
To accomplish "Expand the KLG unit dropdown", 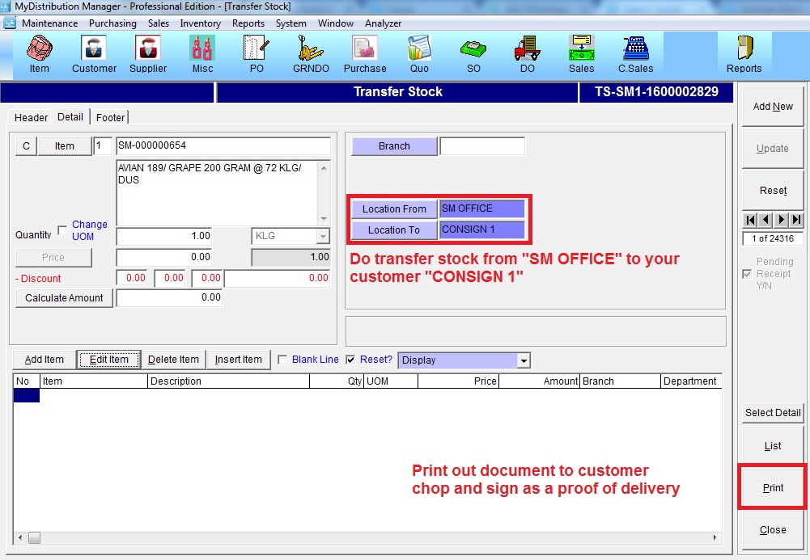I will pyautogui.click(x=323, y=236).
